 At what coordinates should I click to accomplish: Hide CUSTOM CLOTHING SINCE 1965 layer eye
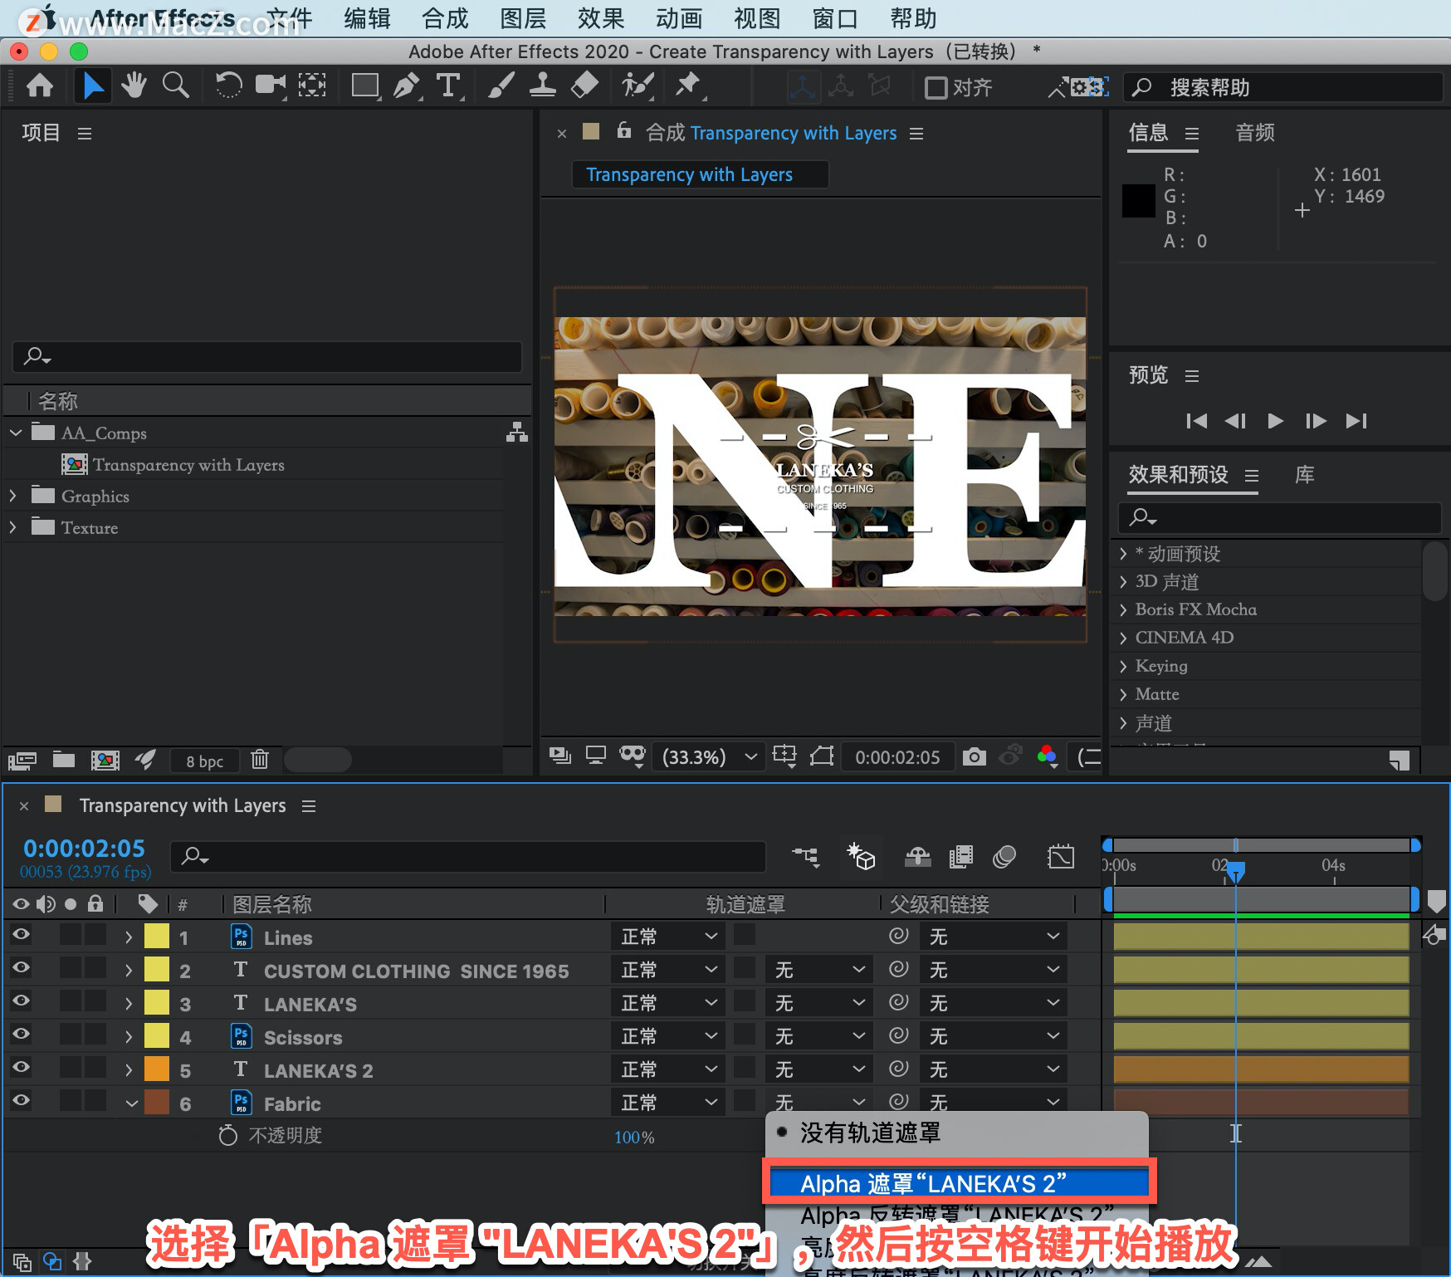(x=21, y=967)
